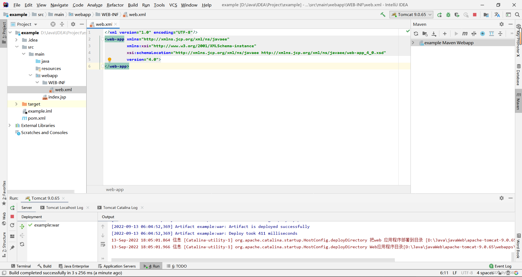Screen dimensions: 522x277
Task: Expand the target folder
Action: pyautogui.click(x=16, y=104)
